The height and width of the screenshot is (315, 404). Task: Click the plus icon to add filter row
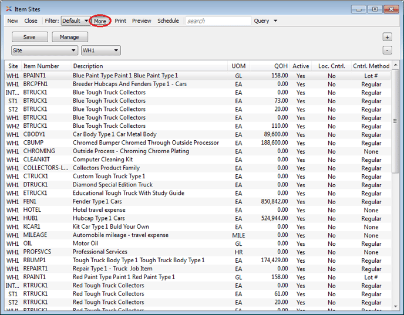click(x=387, y=37)
